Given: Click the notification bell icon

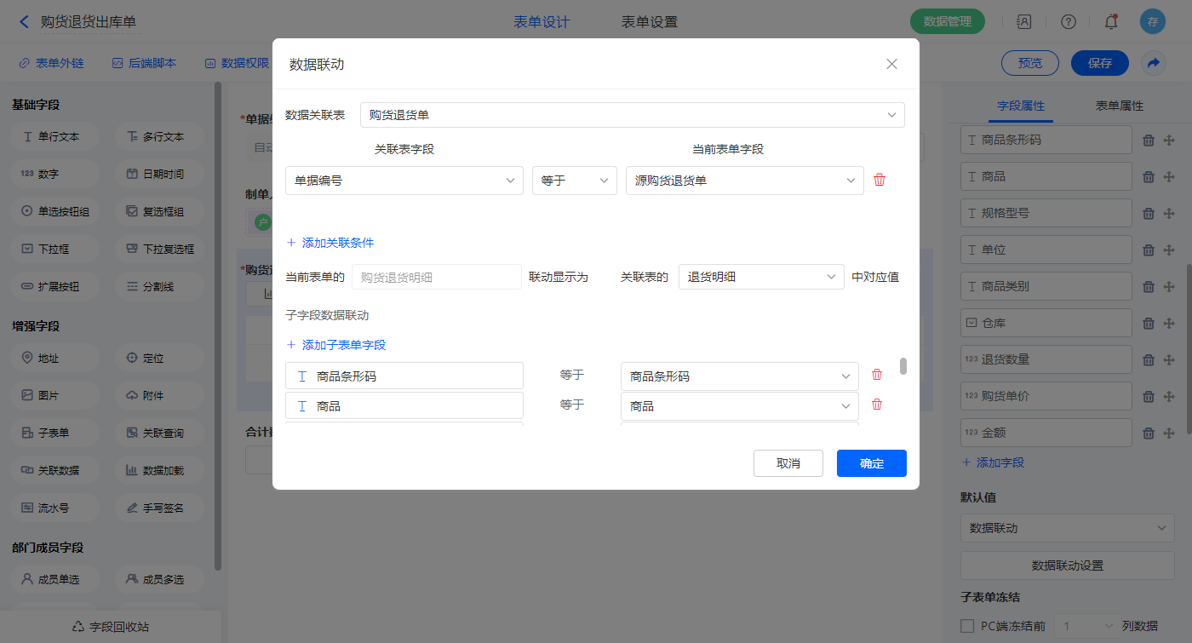Looking at the screenshot, I should point(1111,22).
